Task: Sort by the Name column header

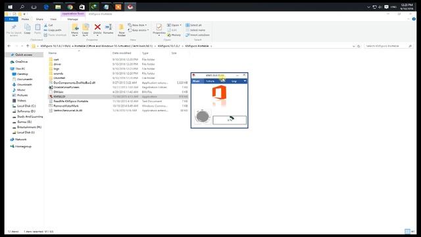Action: click(53, 53)
